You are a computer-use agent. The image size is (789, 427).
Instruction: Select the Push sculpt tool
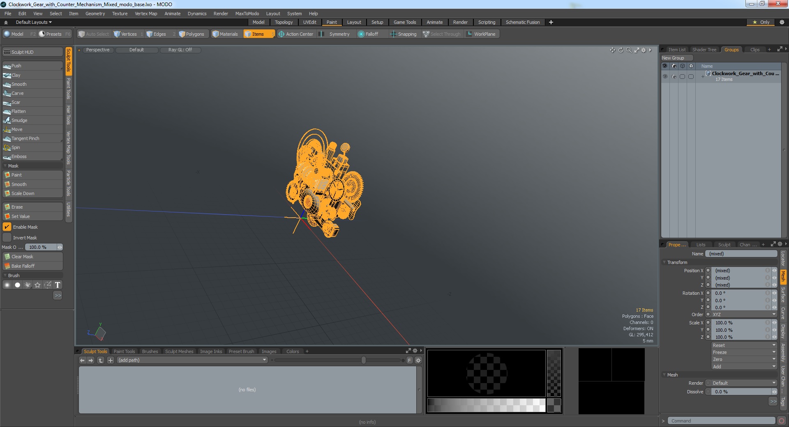tap(32, 66)
